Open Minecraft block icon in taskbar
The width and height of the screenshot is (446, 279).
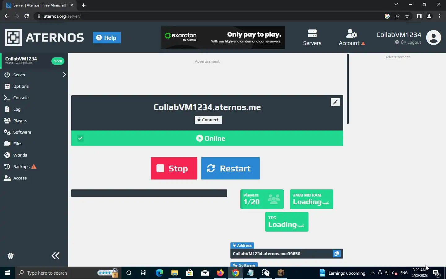point(281,273)
